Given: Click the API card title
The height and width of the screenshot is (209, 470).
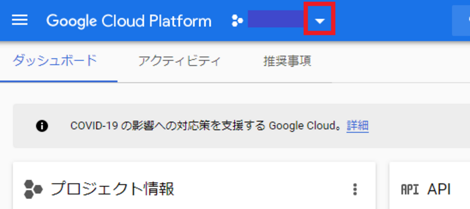Looking at the screenshot, I should pos(439,189).
